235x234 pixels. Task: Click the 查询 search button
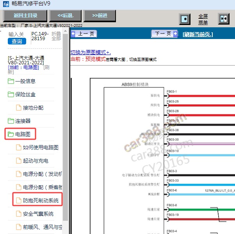(17, 41)
